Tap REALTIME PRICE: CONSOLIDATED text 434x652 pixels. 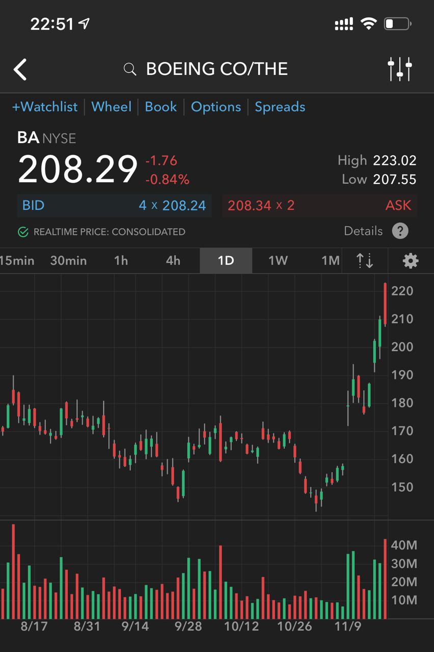[x=109, y=232]
